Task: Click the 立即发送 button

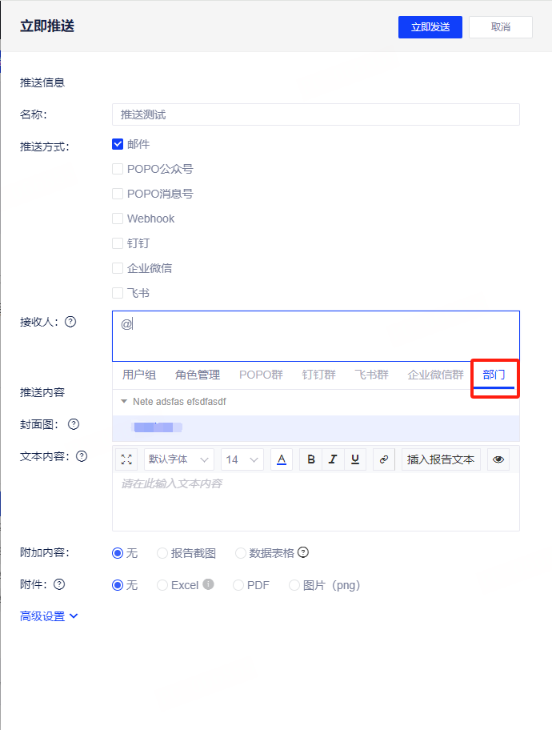Action: (x=430, y=26)
